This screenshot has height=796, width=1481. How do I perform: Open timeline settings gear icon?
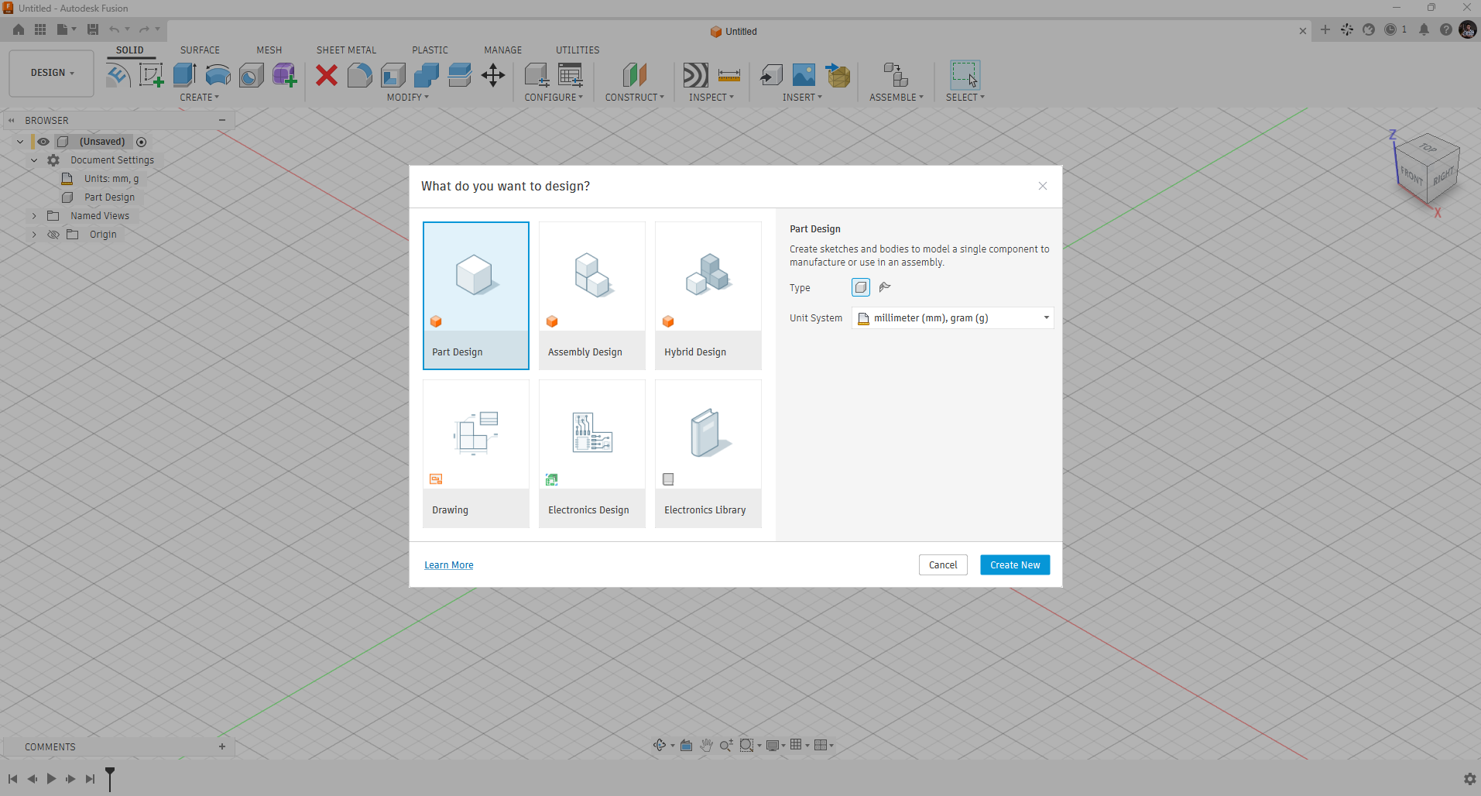coord(1469,779)
